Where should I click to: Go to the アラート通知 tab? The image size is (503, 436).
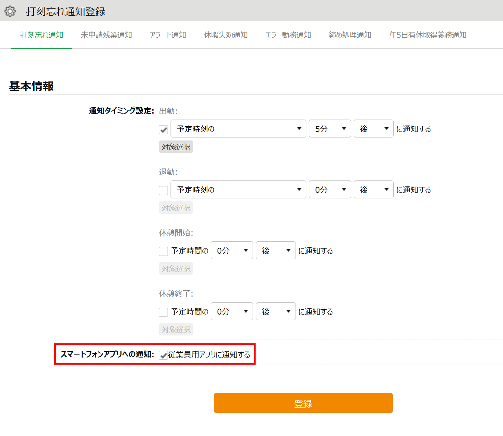pyautogui.click(x=168, y=35)
